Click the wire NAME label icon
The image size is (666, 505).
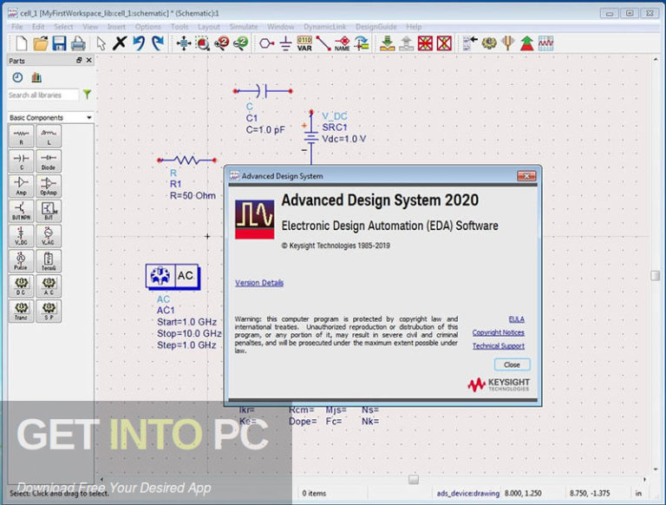[343, 43]
